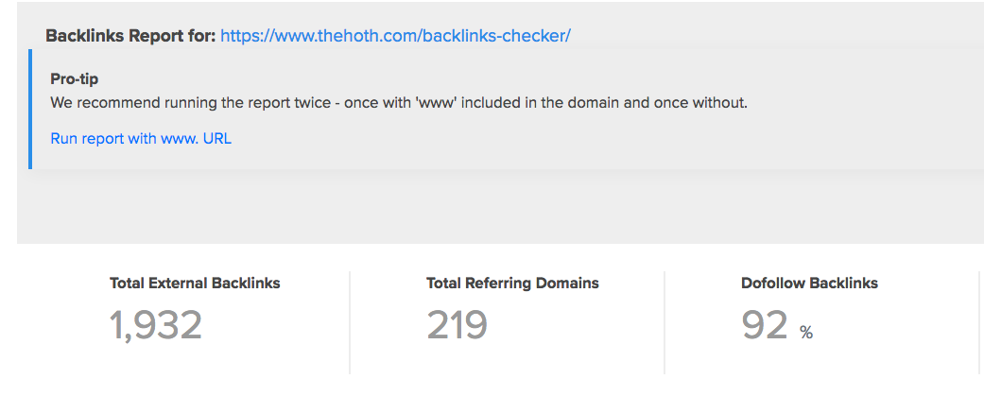This screenshot has height=396, width=984.
Task: Click the quoted 'www' word in Pro-tip text
Action: click(434, 103)
